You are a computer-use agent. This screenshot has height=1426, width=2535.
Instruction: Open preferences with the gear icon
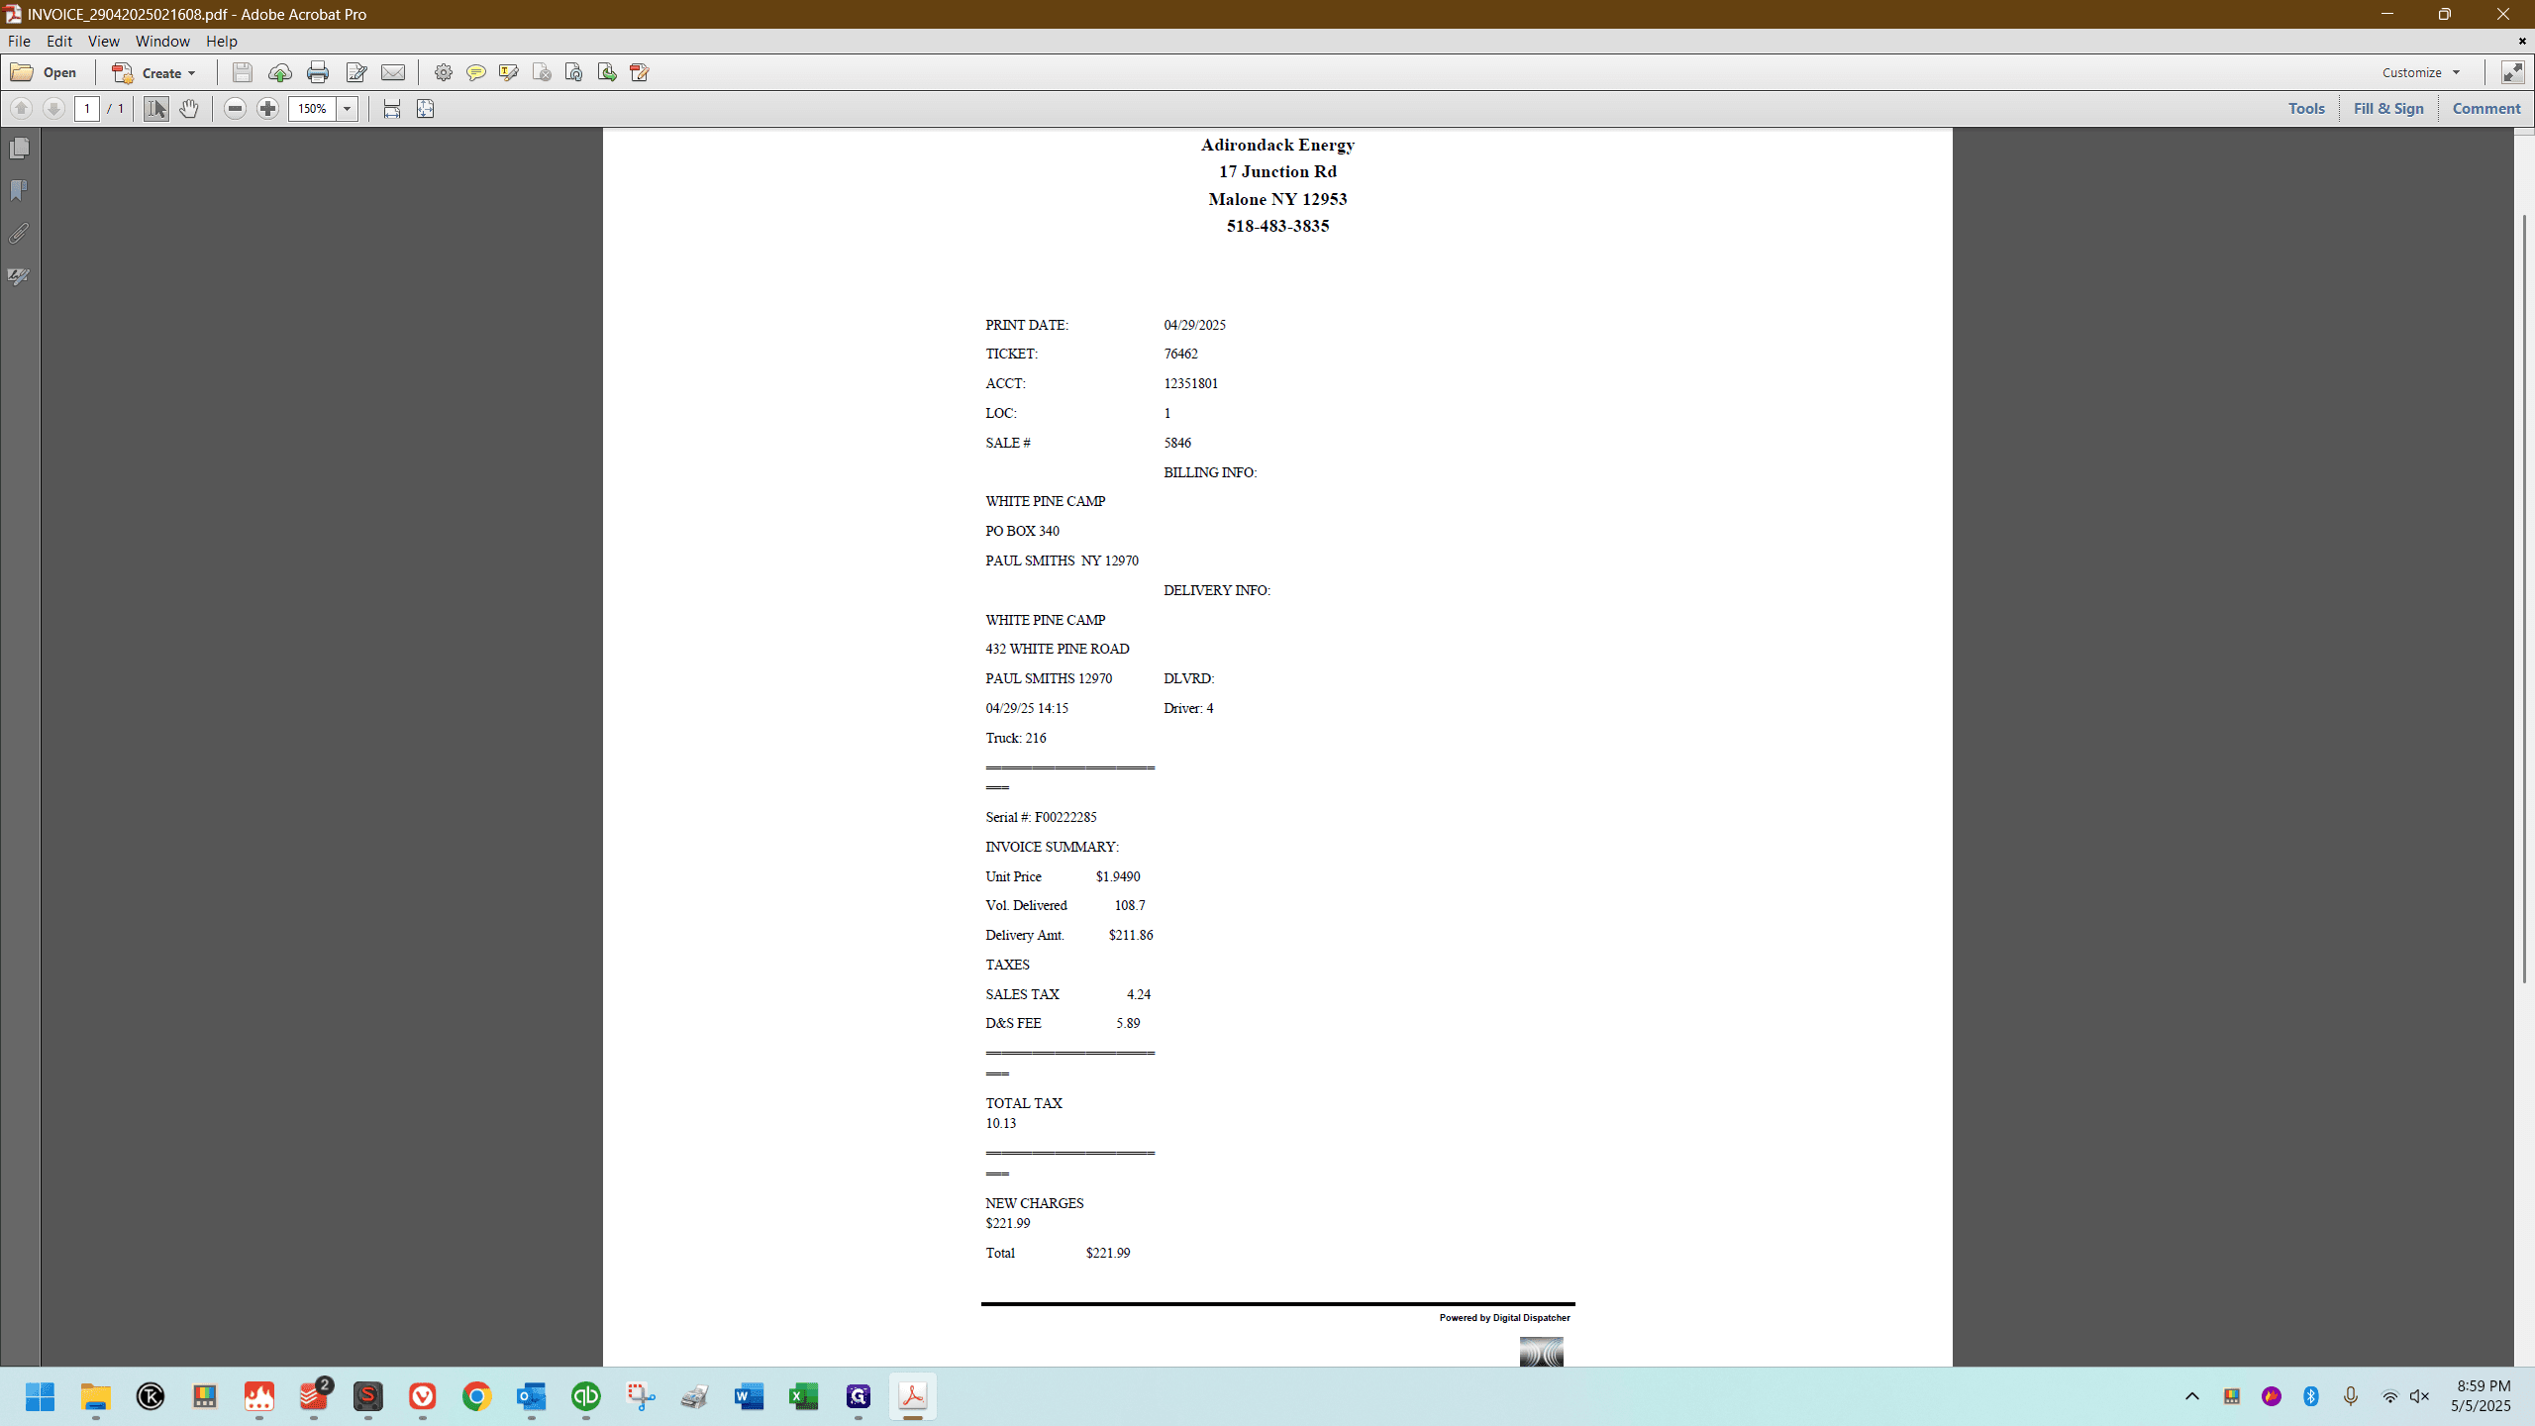point(444,72)
